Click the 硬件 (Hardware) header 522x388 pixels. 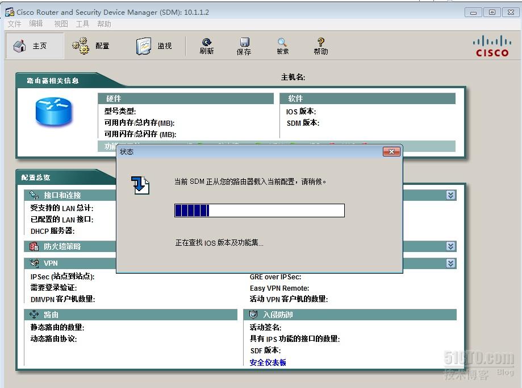pyautogui.click(x=186, y=98)
